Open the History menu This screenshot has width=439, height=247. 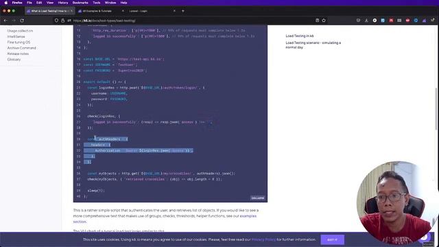63,3
